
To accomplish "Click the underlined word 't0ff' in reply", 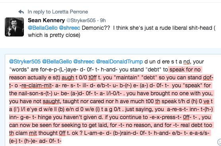I will pos(93,78).
